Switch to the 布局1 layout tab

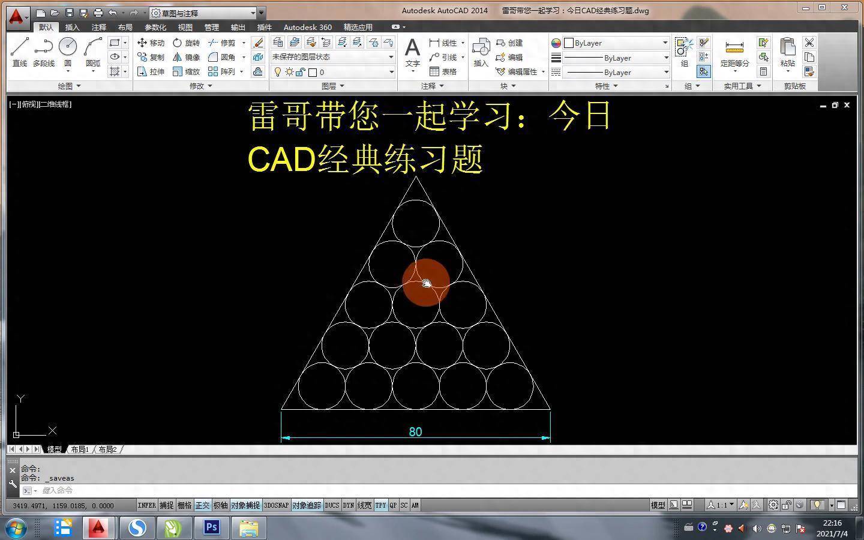[x=80, y=449]
